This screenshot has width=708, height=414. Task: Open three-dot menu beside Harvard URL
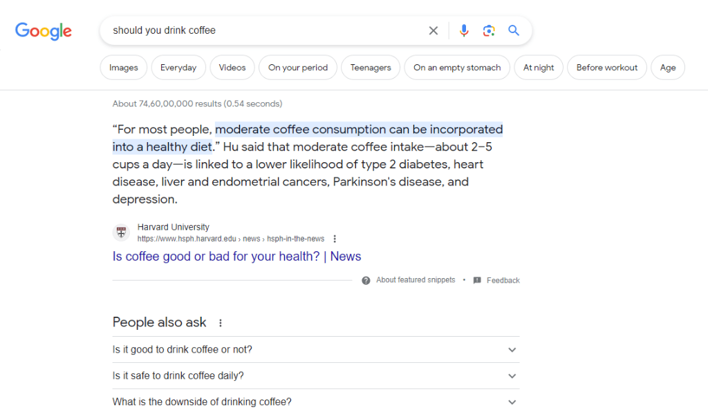(x=335, y=239)
